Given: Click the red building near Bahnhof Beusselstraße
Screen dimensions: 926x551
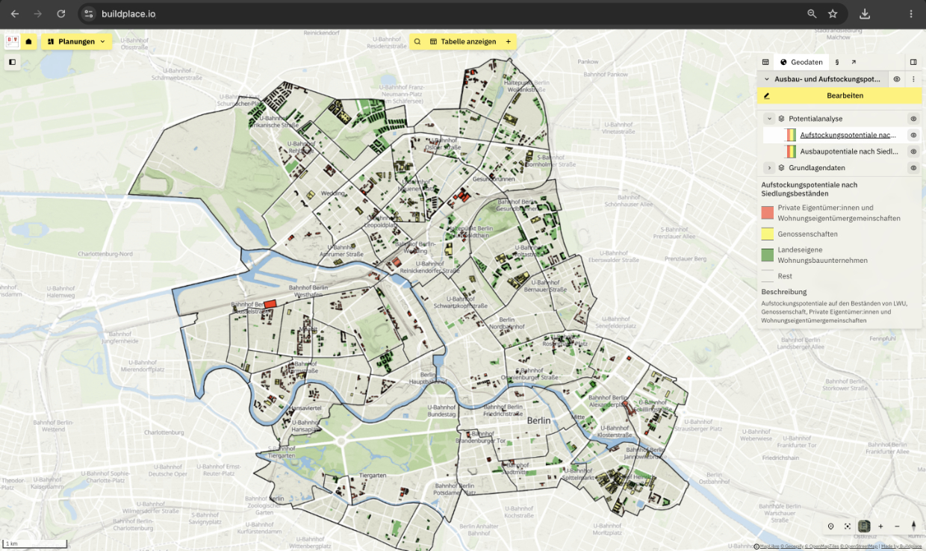Looking at the screenshot, I should tap(270, 303).
